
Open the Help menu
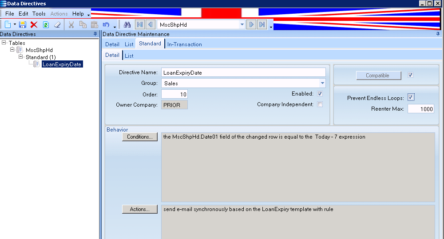pos(78,14)
